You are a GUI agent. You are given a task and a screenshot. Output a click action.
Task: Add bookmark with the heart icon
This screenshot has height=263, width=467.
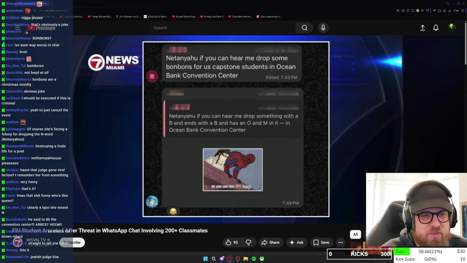coord(428,11)
